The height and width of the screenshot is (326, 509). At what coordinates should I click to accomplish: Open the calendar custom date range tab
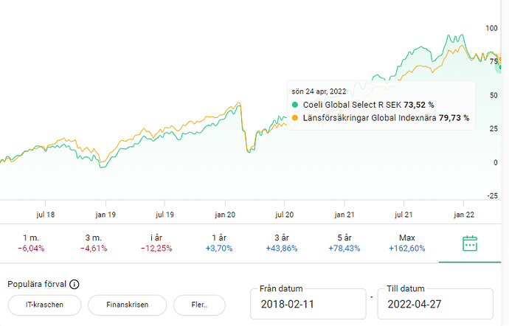click(x=471, y=243)
